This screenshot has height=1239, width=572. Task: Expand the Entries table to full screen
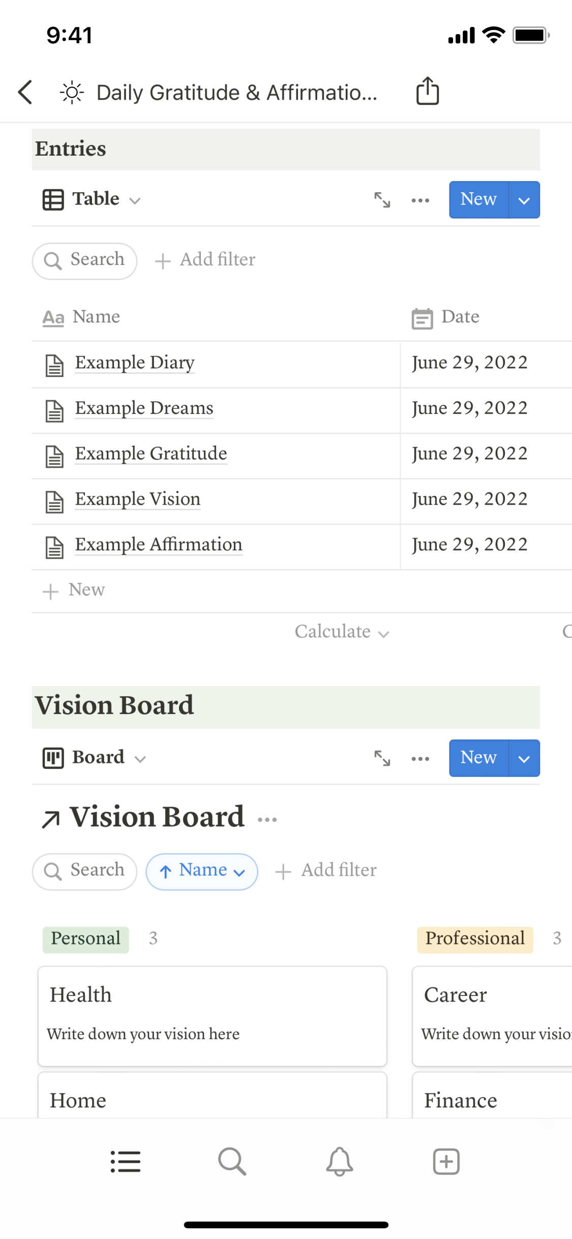pos(382,200)
